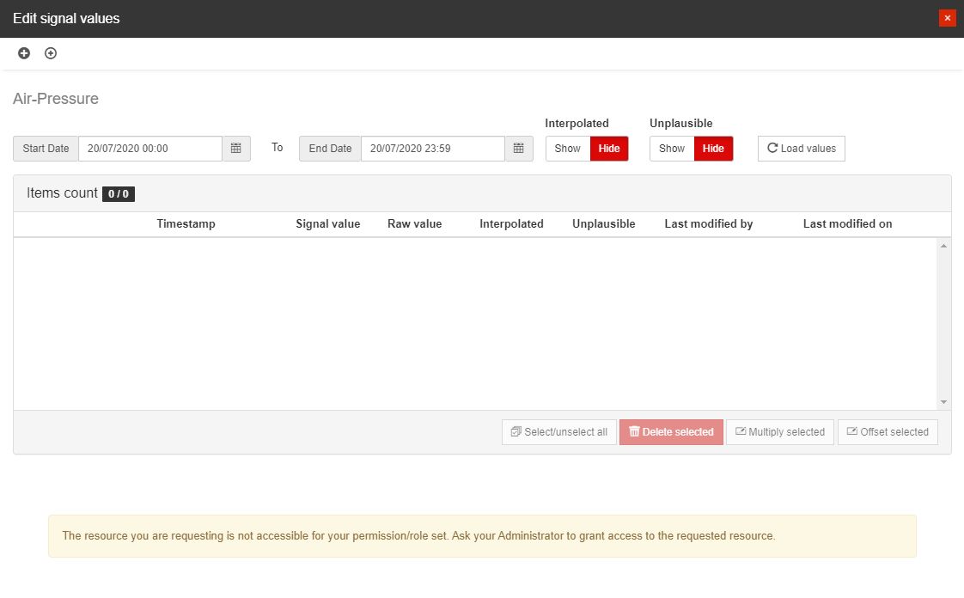Click the Timestamp column header
The width and height of the screenshot is (964, 598).
[186, 224]
